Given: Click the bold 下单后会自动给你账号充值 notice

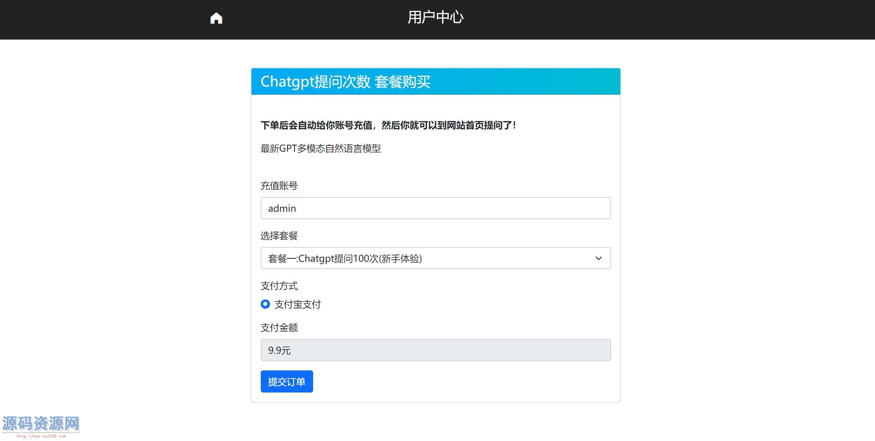Looking at the screenshot, I should click(388, 125).
